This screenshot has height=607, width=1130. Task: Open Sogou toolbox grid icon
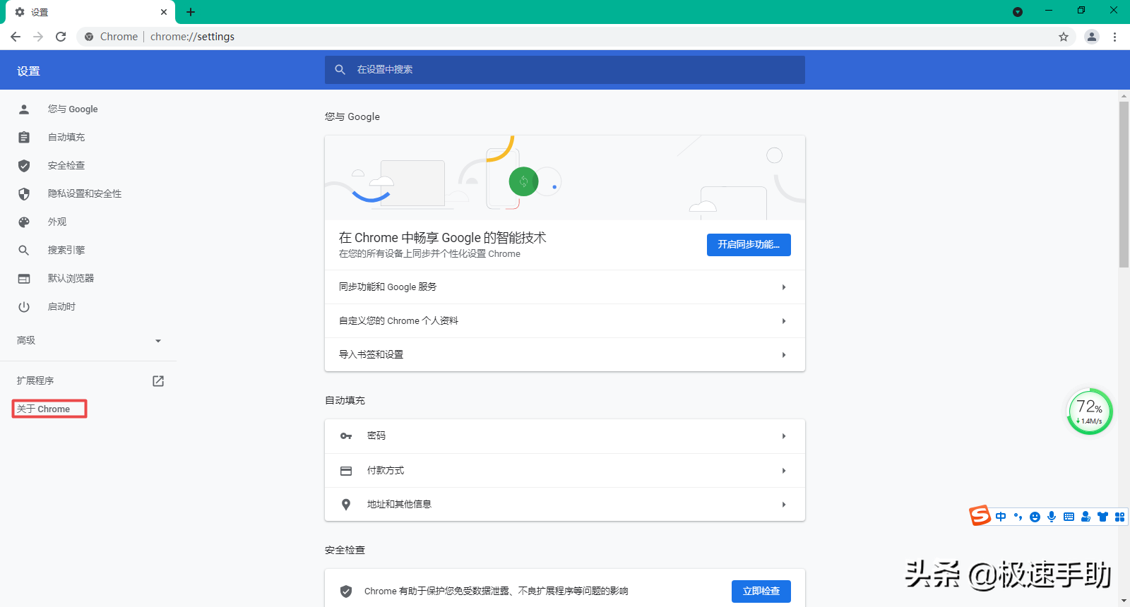click(1119, 517)
